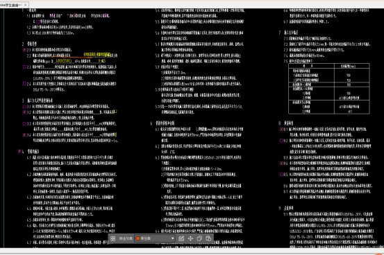
Task: Open the grid view icon in floating toolbar
Action: pyautogui.click(x=113, y=238)
